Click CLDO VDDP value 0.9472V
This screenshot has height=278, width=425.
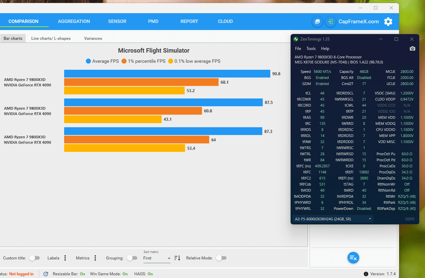pos(407,99)
